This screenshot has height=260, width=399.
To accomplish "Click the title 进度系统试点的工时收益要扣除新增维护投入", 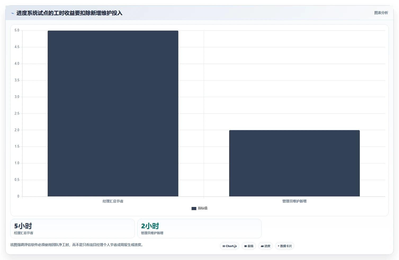I will 69,13.
